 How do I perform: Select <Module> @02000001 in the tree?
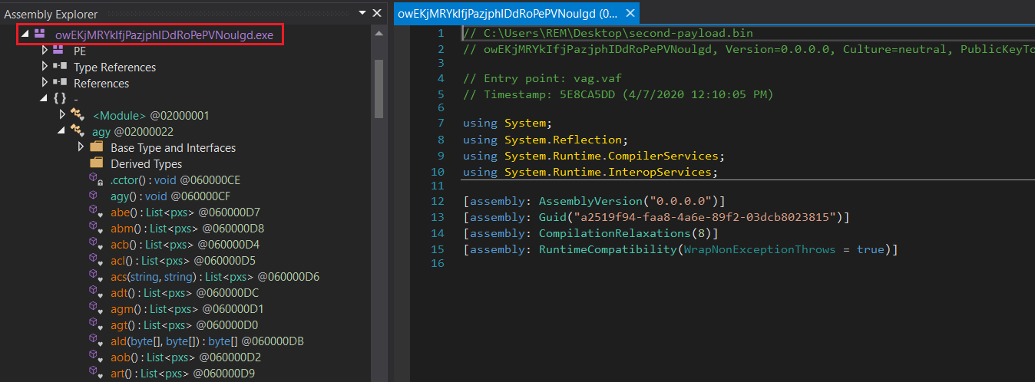(151, 115)
